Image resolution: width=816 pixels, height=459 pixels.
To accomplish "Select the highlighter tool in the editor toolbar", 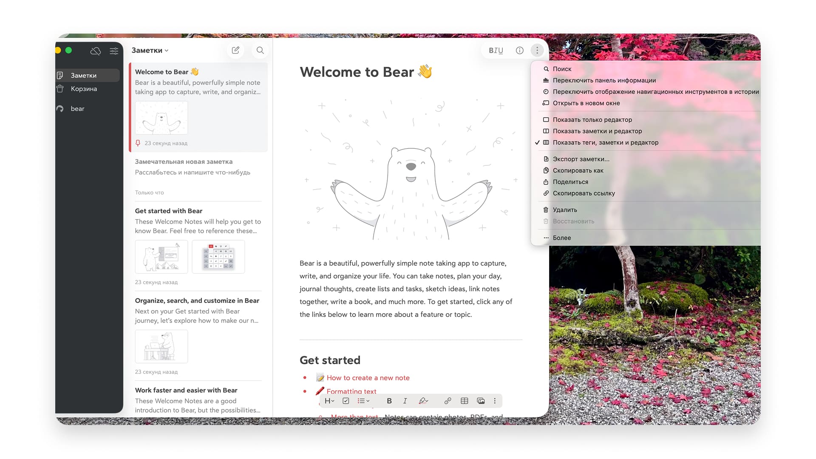I will 423,401.
